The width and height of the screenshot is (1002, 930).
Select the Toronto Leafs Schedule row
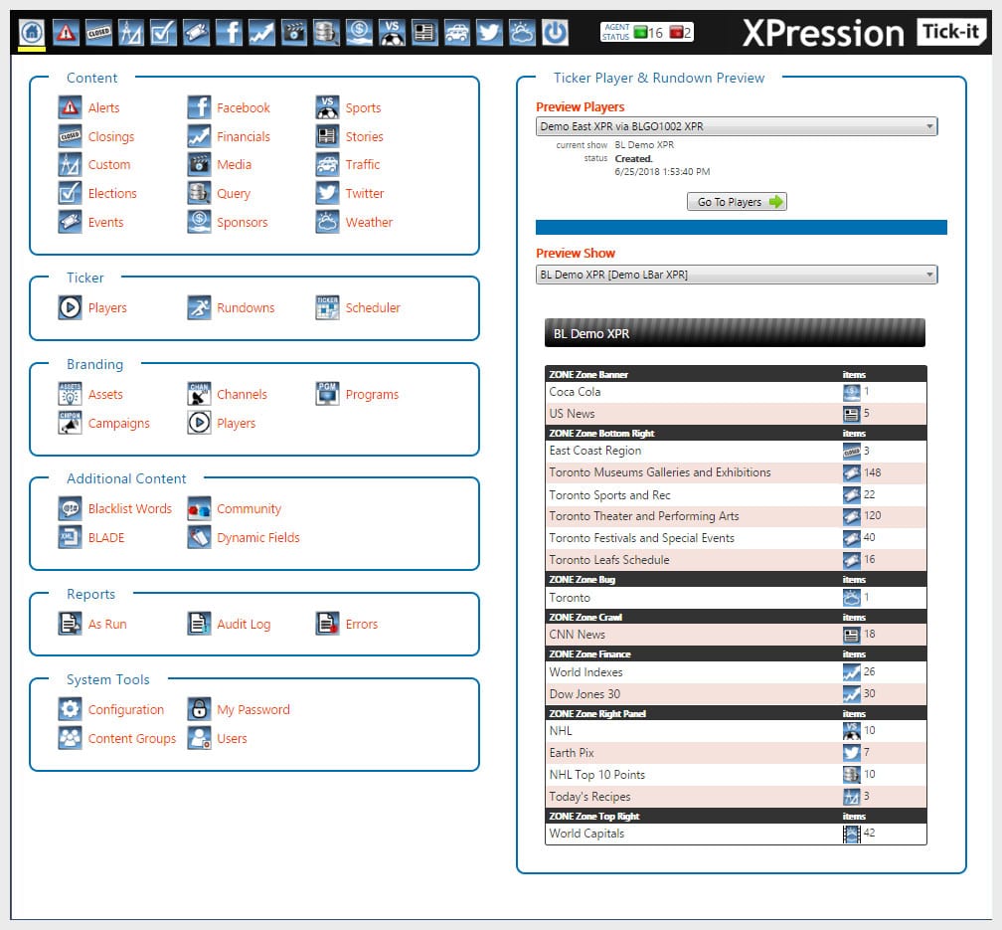[736, 560]
